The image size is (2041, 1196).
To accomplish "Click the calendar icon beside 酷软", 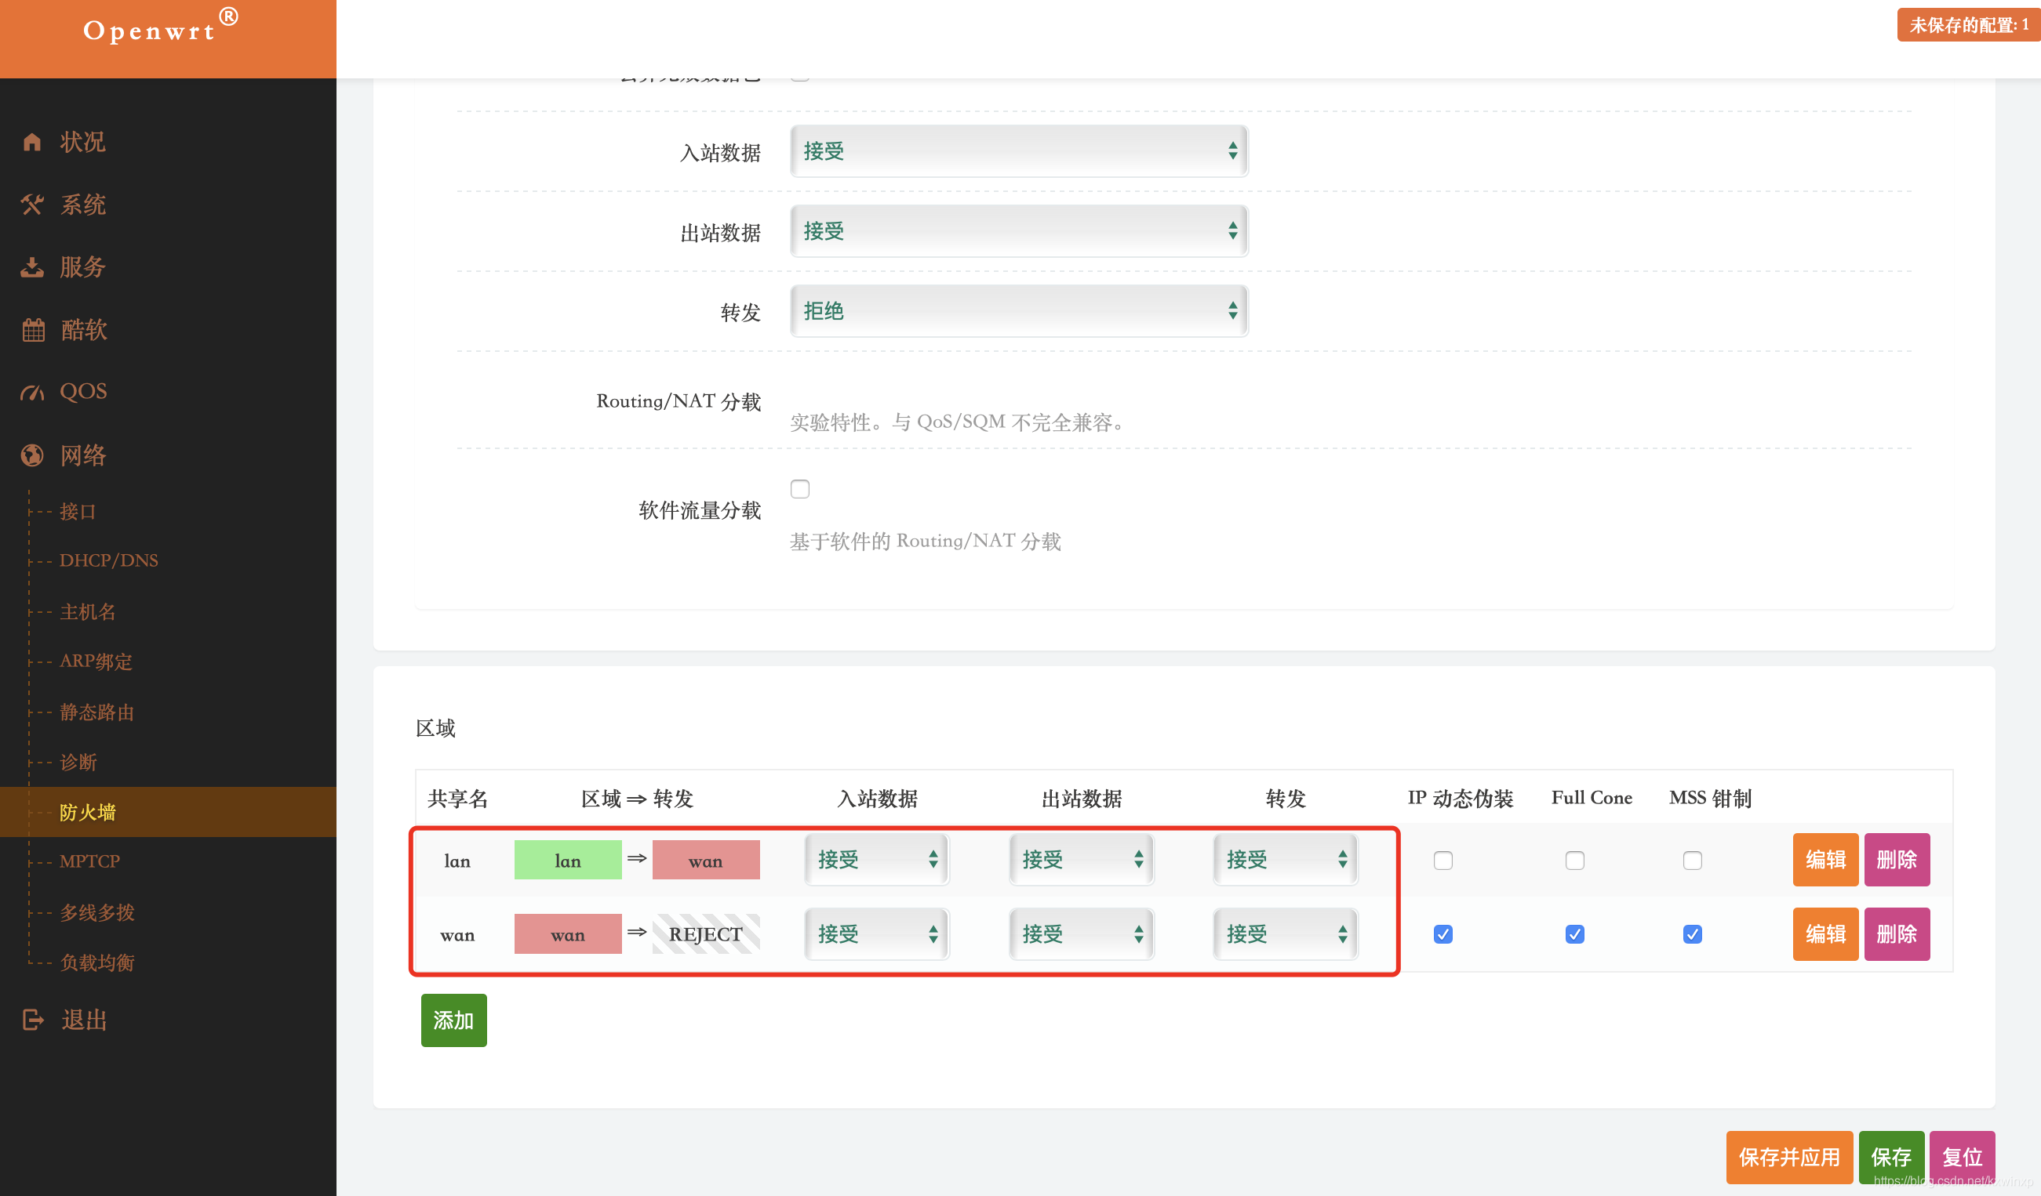I will (x=33, y=330).
